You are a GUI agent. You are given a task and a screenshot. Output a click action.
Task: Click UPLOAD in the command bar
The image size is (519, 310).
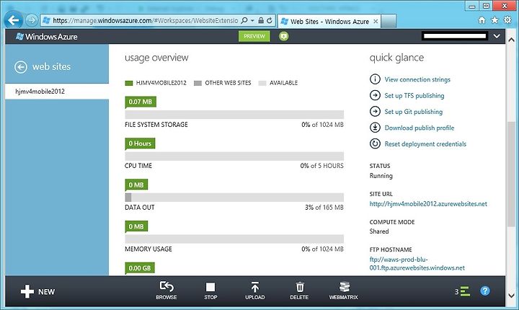(x=255, y=291)
